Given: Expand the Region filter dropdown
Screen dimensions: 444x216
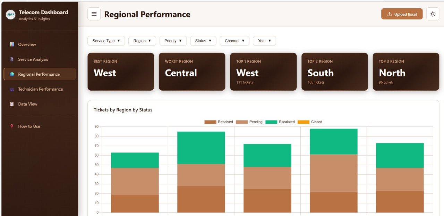Looking at the screenshot, I should [142, 41].
